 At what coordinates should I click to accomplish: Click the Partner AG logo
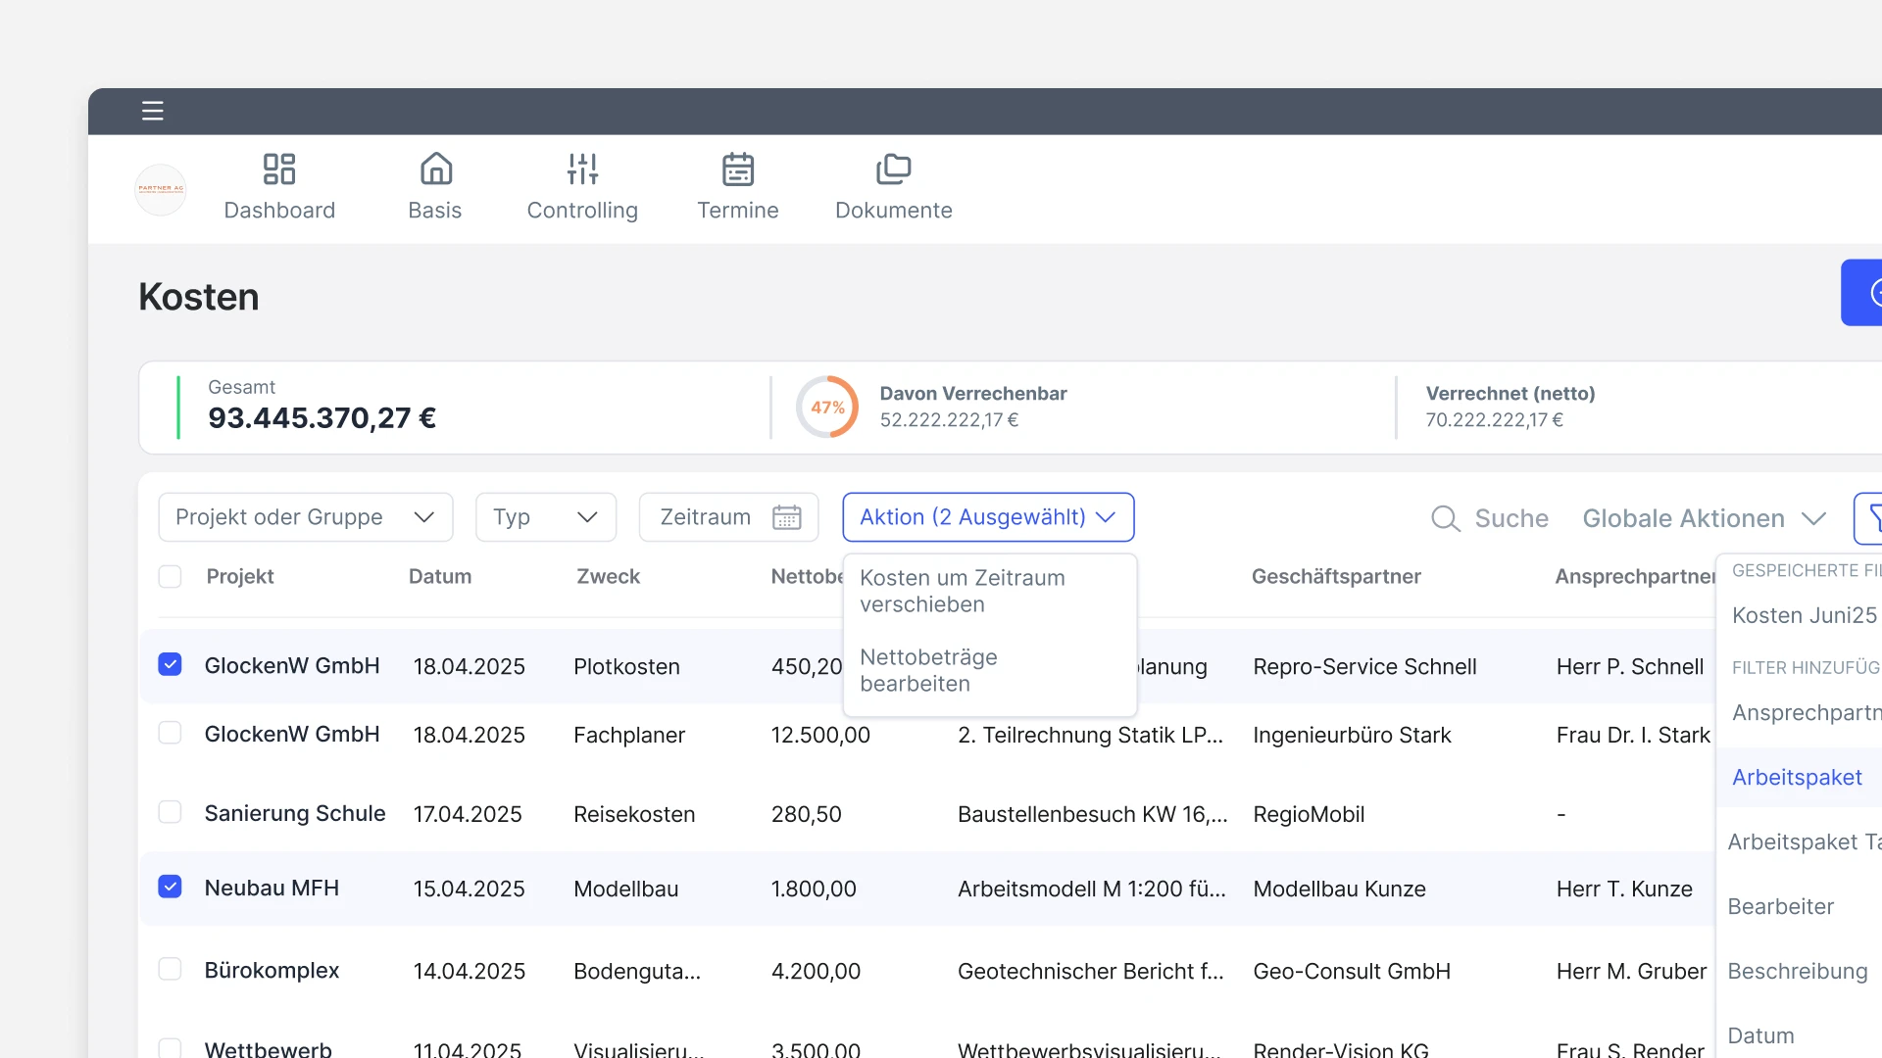(161, 189)
